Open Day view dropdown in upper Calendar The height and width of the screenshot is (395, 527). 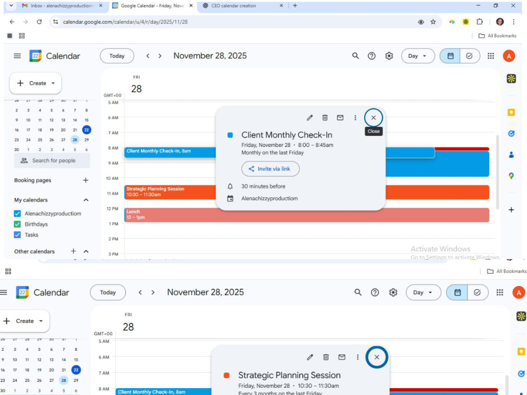click(x=418, y=56)
